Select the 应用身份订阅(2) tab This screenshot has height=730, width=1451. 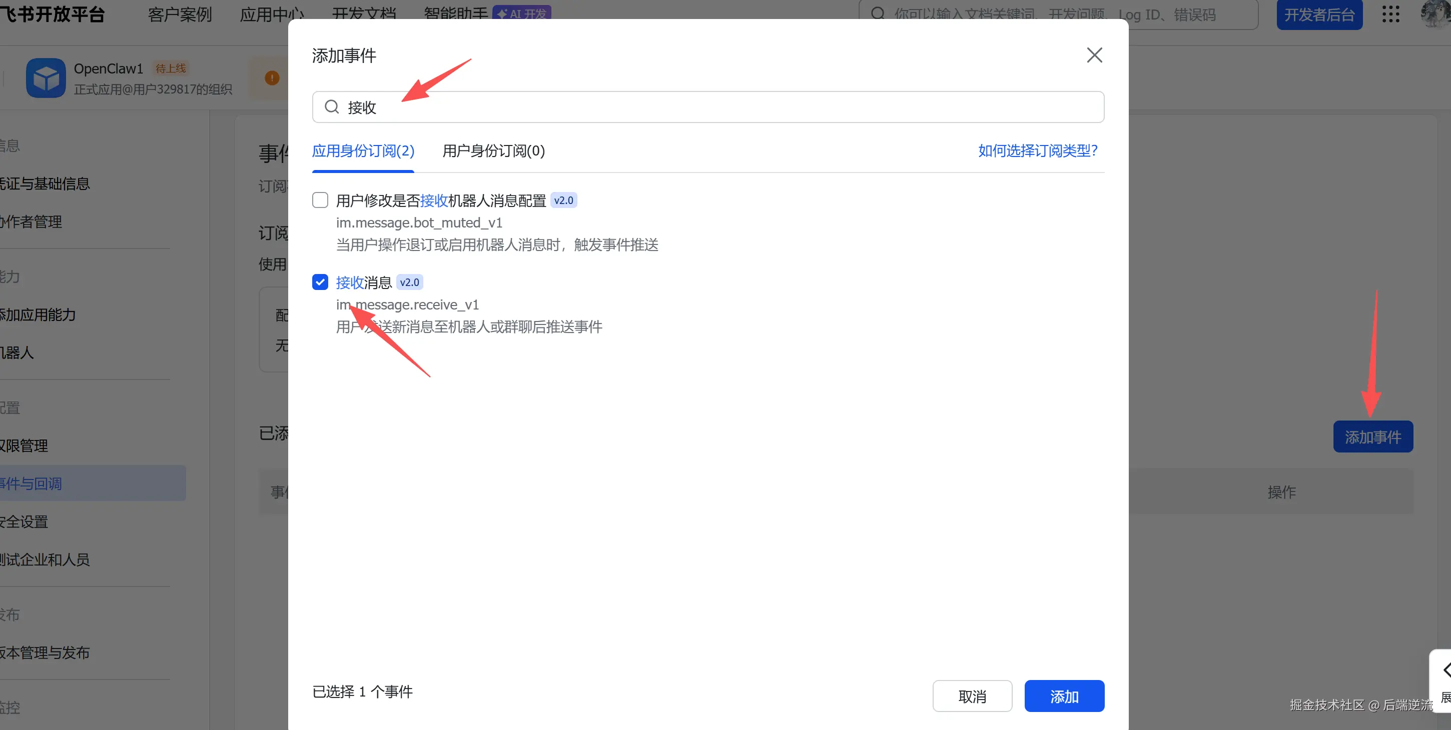pyautogui.click(x=363, y=151)
